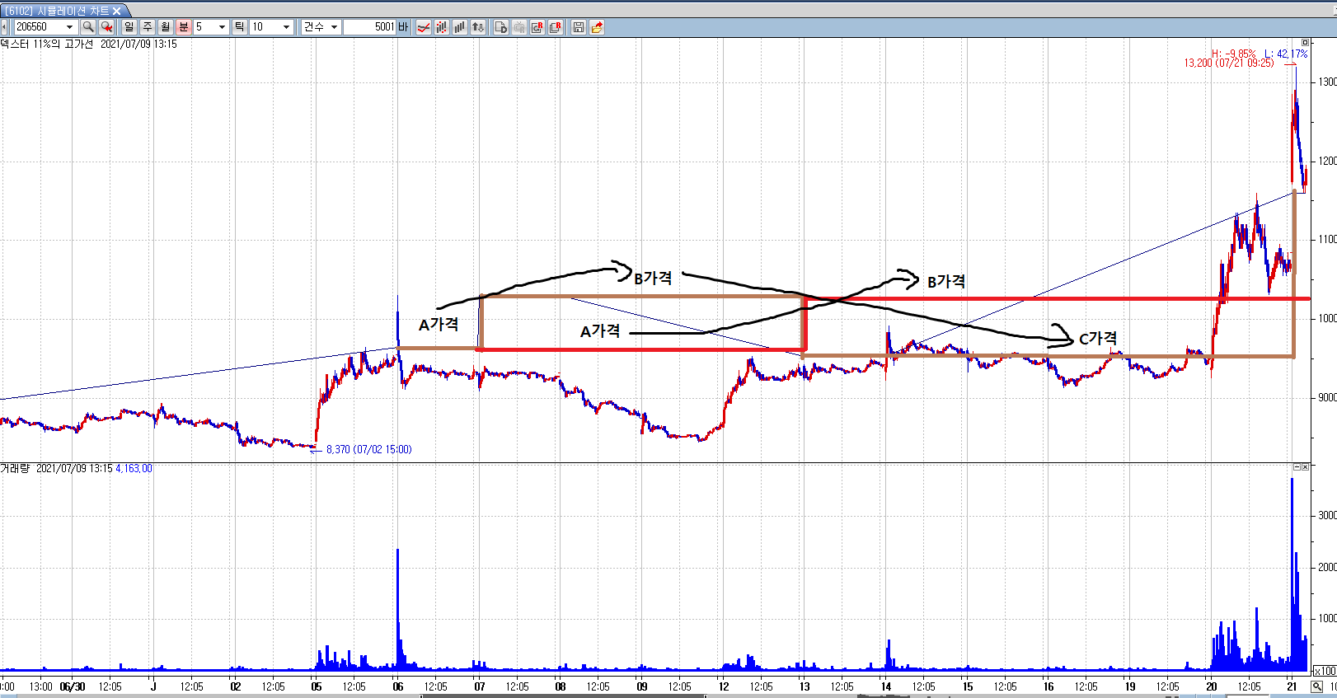The width and height of the screenshot is (1337, 698).
Task: Click the stock search magnifier icon
Action: click(88, 27)
